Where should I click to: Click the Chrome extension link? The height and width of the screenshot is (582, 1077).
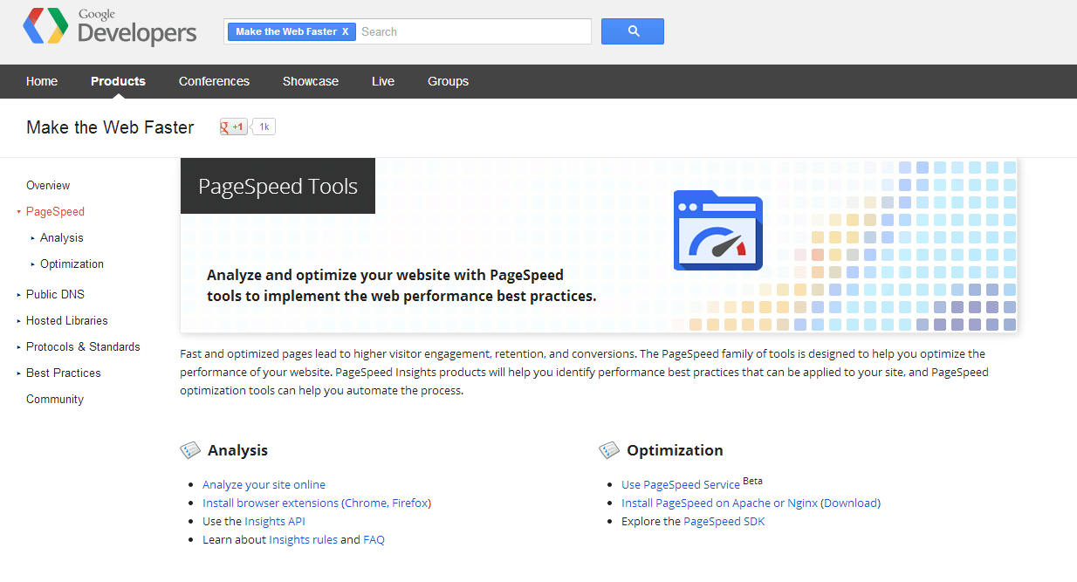[x=366, y=503]
